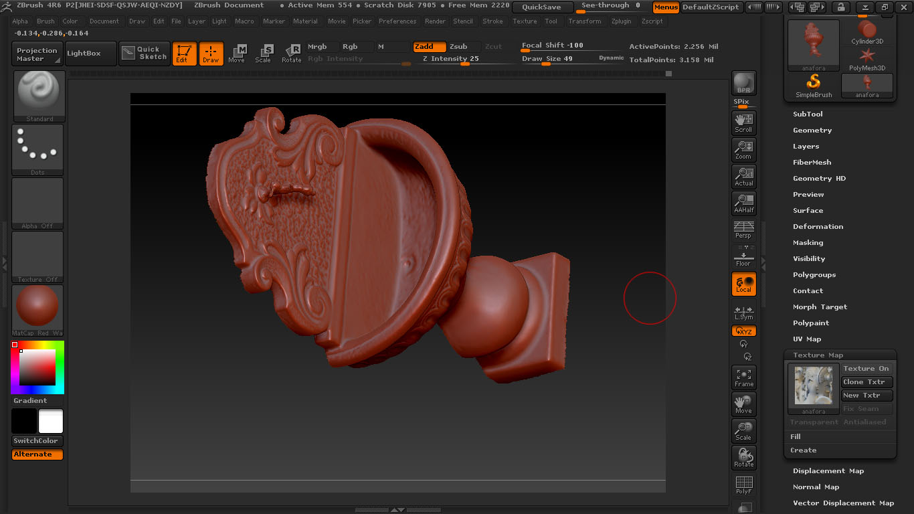Open the Alpha Off selector
This screenshot has height=514, width=914.
(37, 203)
